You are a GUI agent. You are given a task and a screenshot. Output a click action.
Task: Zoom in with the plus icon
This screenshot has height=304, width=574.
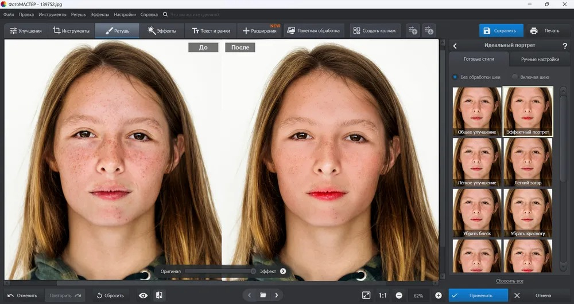tap(438, 295)
